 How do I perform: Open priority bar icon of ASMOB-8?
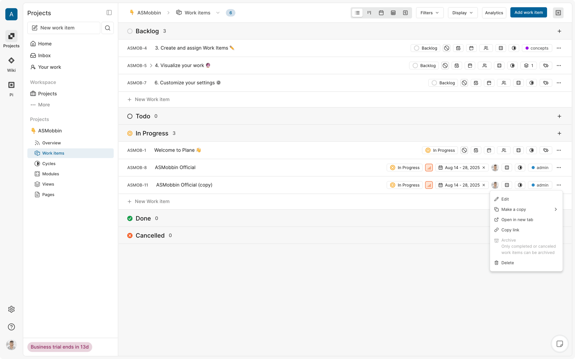[429, 168]
